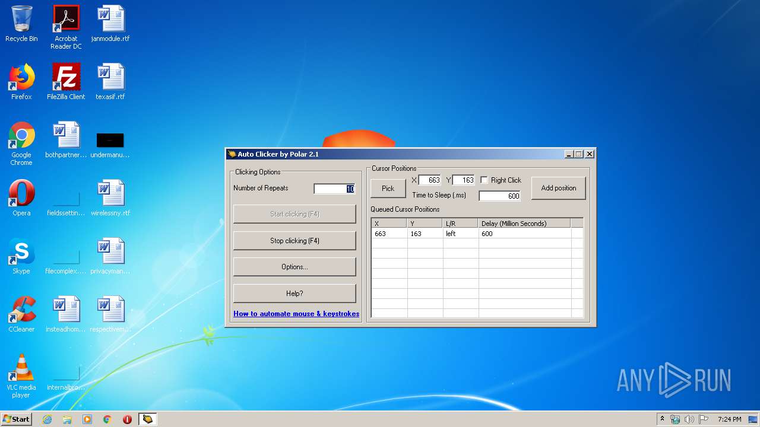This screenshot has height=427, width=760.
Task: Click the X coordinate input field
Action: click(430, 180)
